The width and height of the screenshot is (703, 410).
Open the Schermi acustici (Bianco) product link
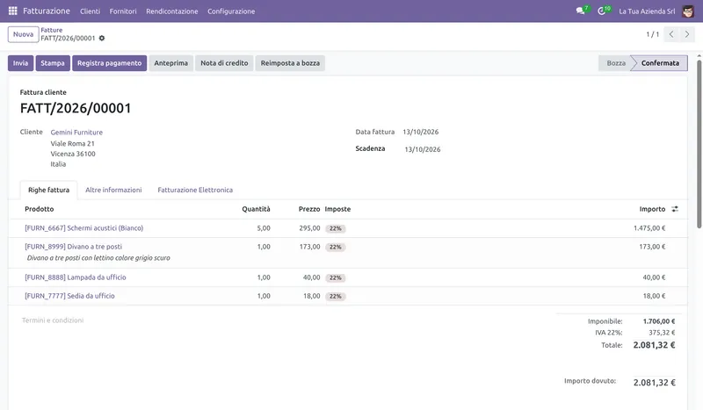(x=83, y=228)
